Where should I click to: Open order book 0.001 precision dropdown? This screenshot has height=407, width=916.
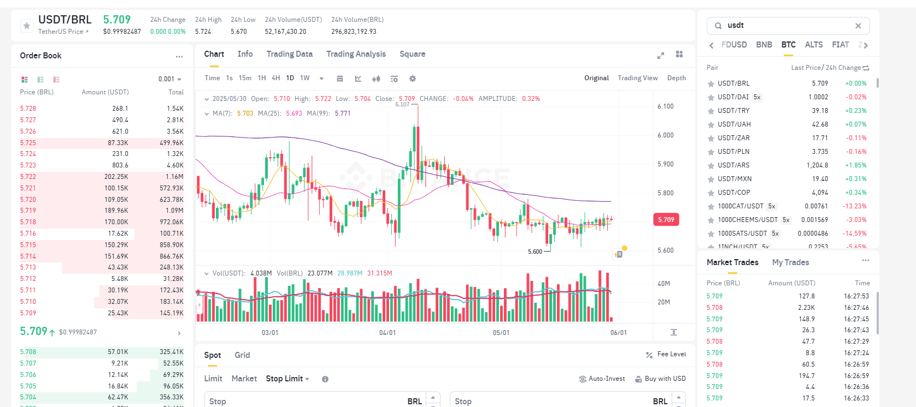(170, 80)
